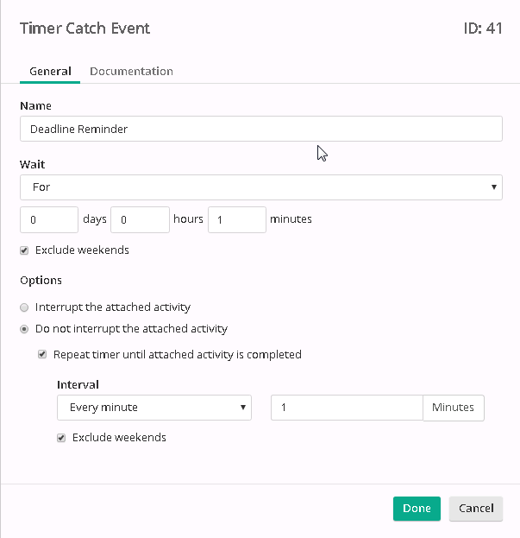
Task: Click the minutes input field
Action: coord(237,219)
